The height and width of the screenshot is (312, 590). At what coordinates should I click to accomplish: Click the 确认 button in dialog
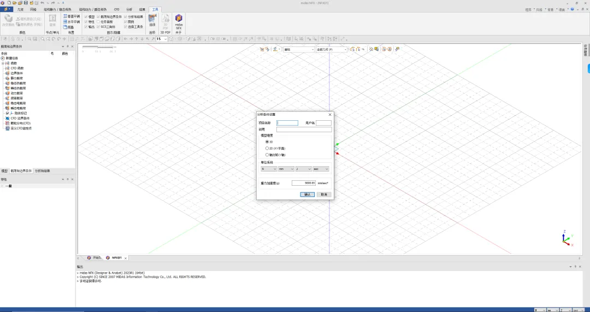pos(308,195)
